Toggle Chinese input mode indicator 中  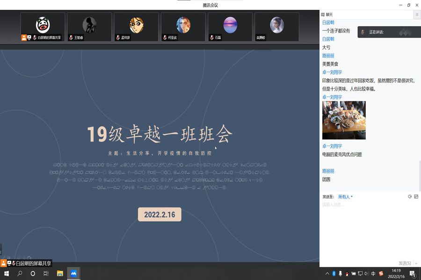pyautogui.click(x=373, y=273)
